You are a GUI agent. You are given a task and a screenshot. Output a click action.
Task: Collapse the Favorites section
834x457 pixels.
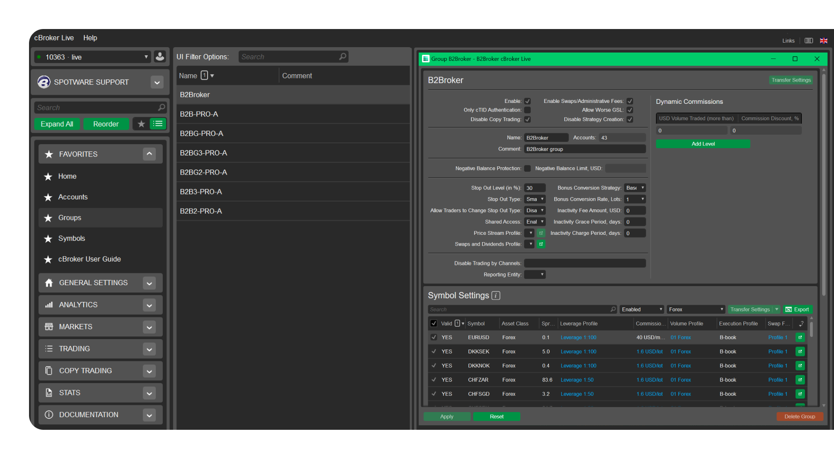pyautogui.click(x=149, y=154)
